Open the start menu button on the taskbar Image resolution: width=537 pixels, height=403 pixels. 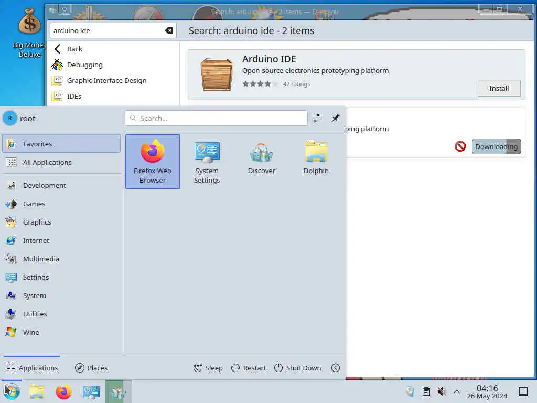(12, 391)
